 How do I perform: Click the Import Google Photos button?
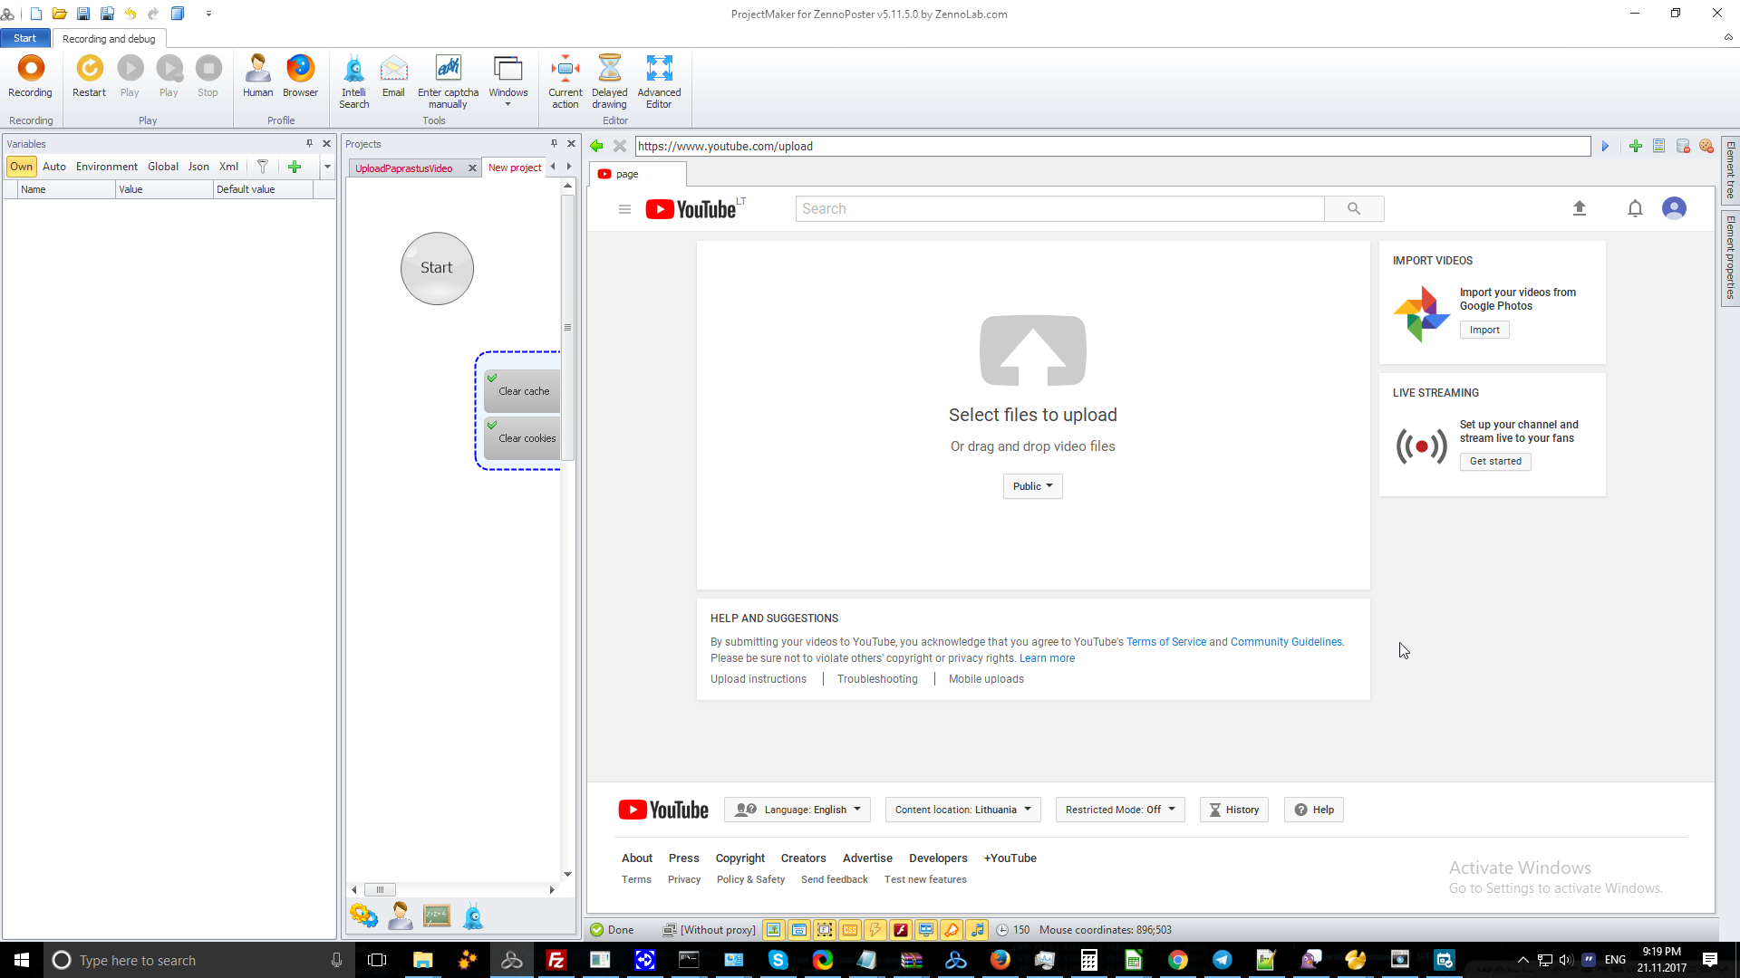point(1484,330)
